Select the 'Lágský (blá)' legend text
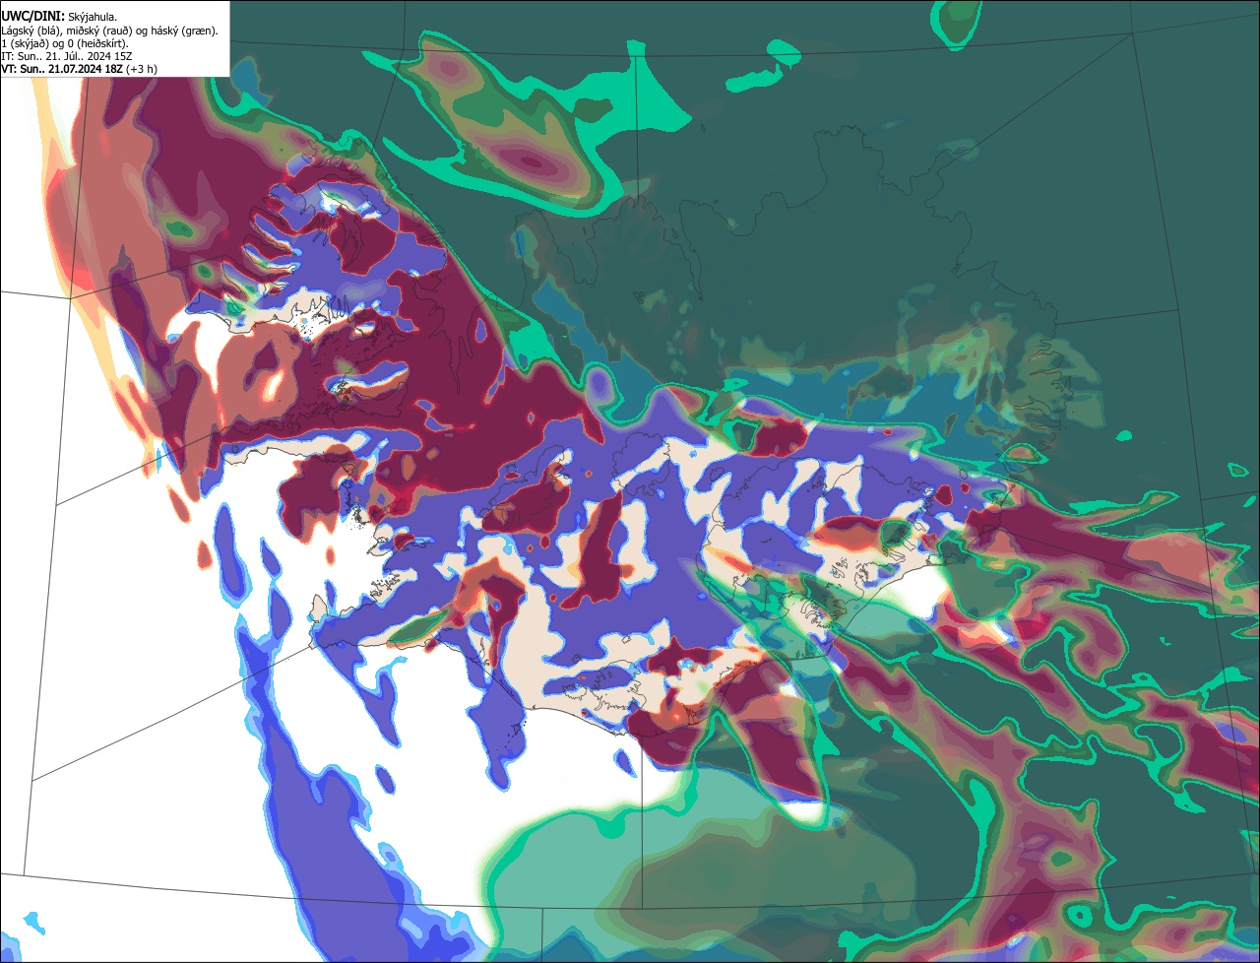This screenshot has width=1260, height=963. (x=30, y=31)
